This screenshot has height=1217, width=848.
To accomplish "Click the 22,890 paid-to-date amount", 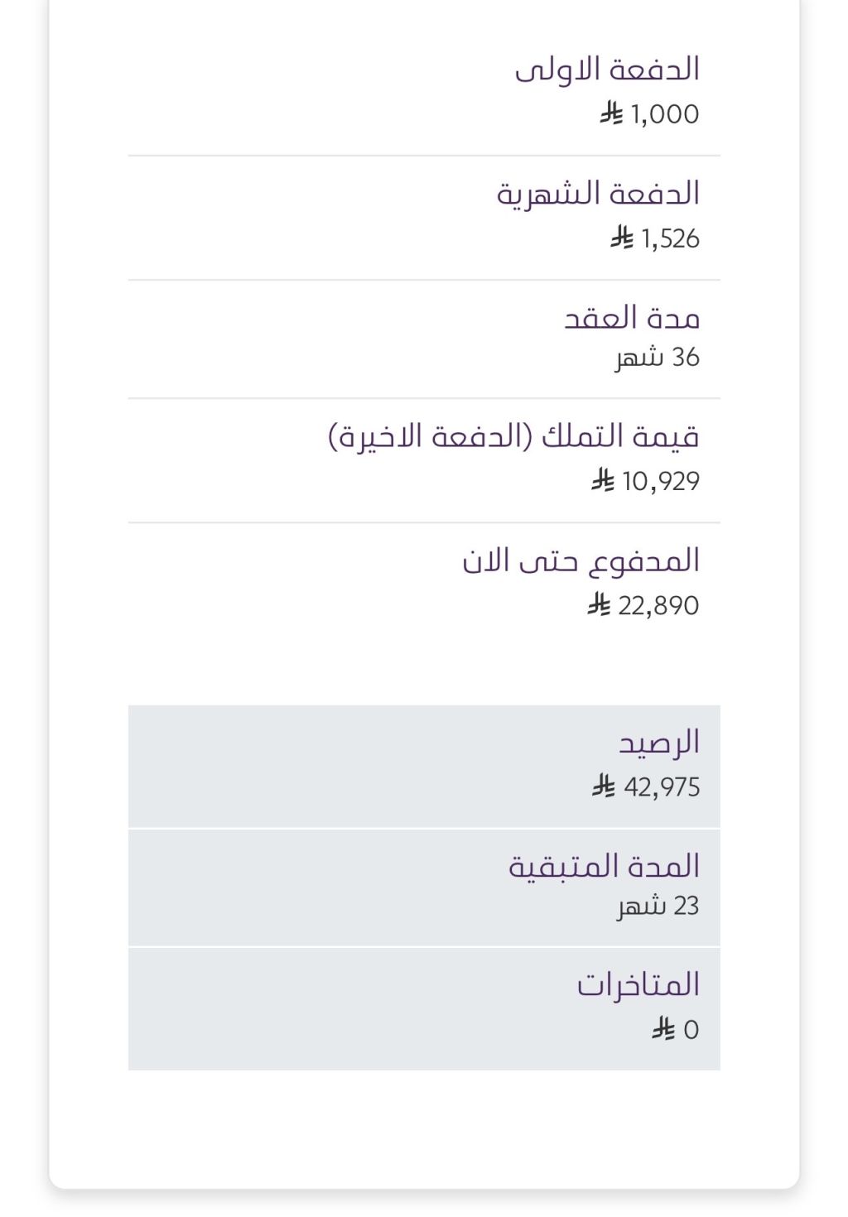I will tap(658, 606).
